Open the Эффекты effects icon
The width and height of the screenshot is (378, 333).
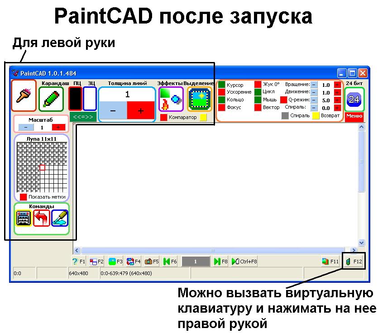click(x=171, y=99)
